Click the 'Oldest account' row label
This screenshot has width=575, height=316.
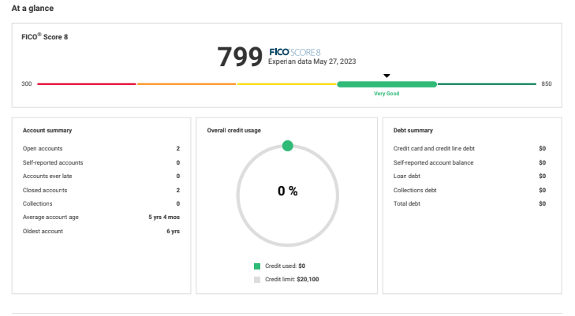point(43,231)
